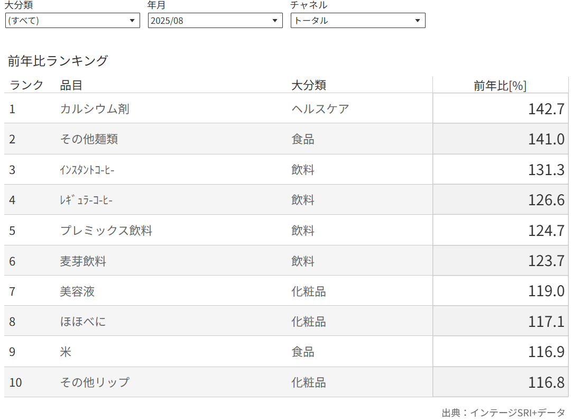Select the カルシウム剤 item in rank 1
572x420 pixels.
pos(95,109)
